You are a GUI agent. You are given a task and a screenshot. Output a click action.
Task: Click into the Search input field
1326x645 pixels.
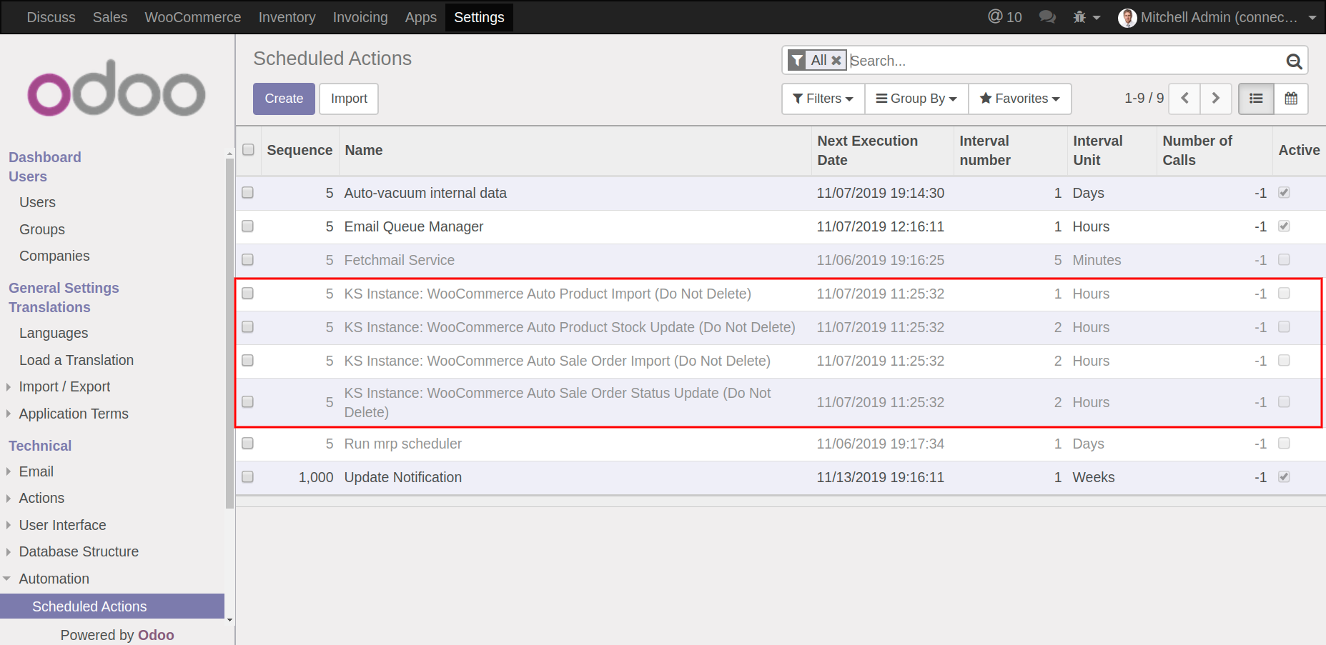click(1065, 61)
